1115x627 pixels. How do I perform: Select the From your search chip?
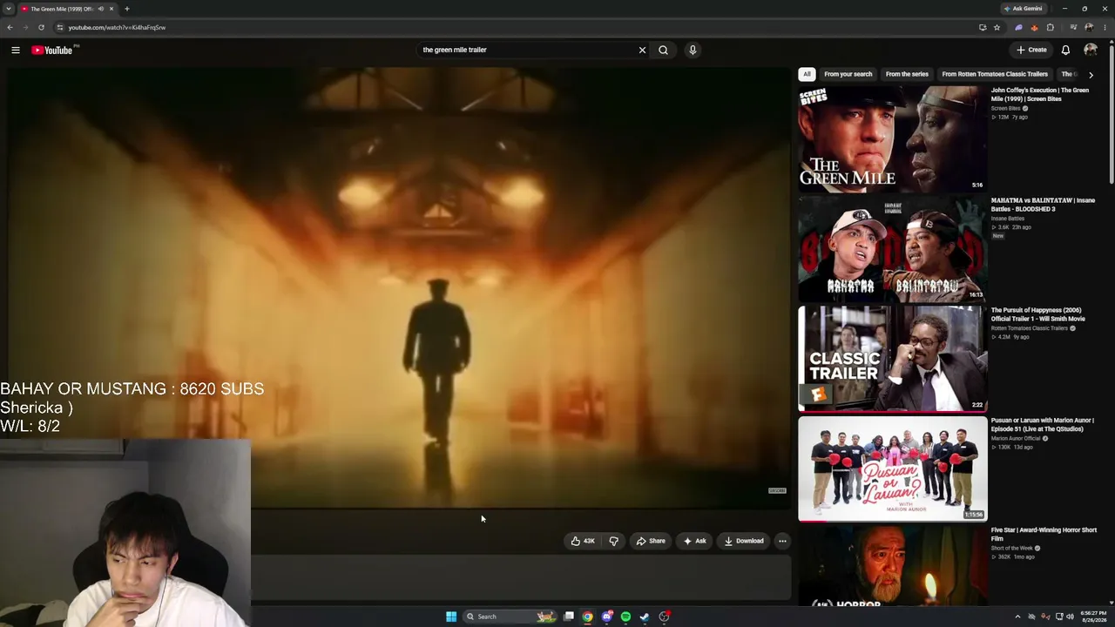848,74
